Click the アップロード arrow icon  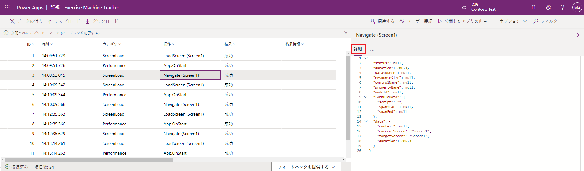[x=50, y=21]
